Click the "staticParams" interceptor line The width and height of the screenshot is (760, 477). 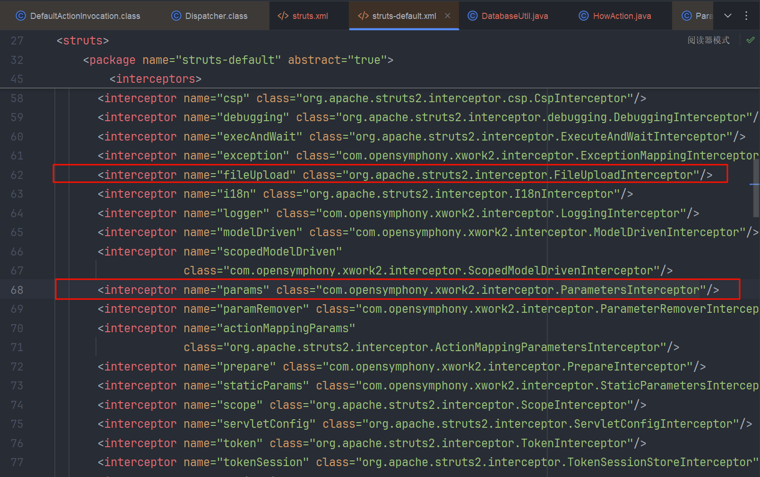(428, 386)
